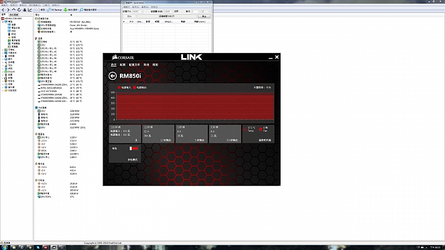445x250 pixels.
Task: Open the Report button in AIDA64 toolbar
Action: (x=41, y=10)
